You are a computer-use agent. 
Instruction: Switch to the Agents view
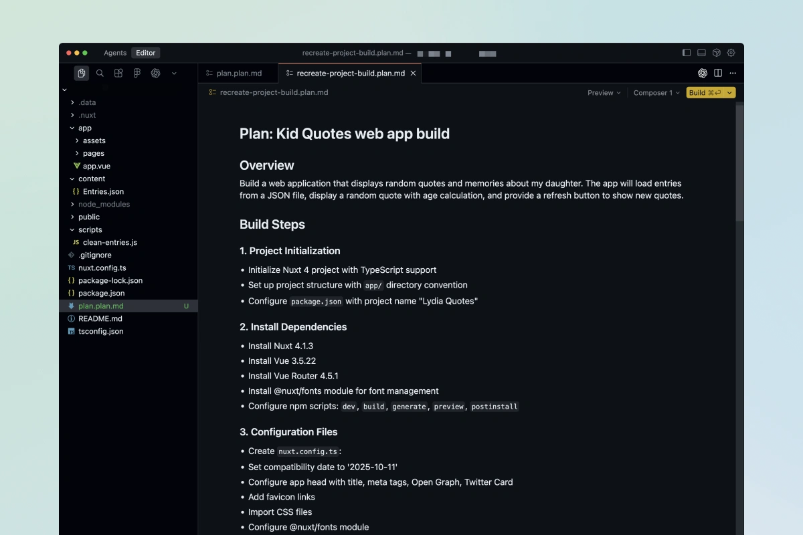point(114,52)
